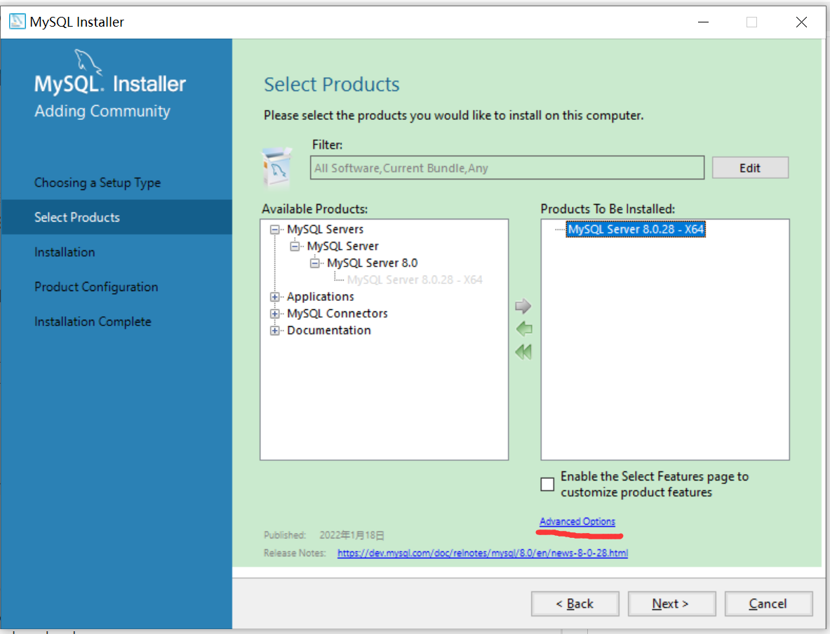This screenshot has height=634, width=830.
Task: Select the MySQL Server tree label
Action: (x=342, y=246)
